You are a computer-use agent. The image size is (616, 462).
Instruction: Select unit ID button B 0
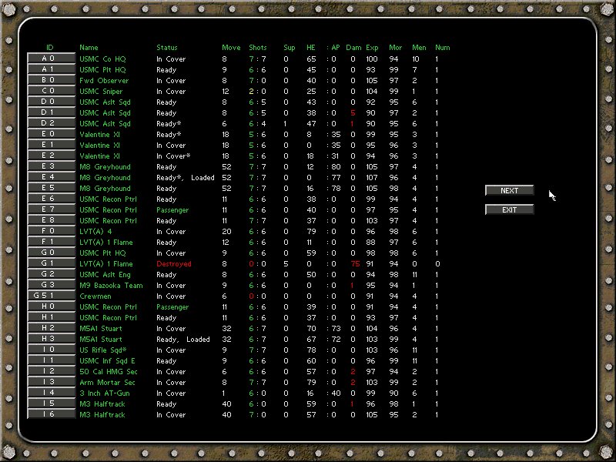click(x=51, y=80)
